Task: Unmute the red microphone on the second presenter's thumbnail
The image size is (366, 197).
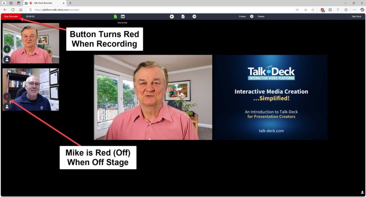Action: pyautogui.click(x=7, y=96)
